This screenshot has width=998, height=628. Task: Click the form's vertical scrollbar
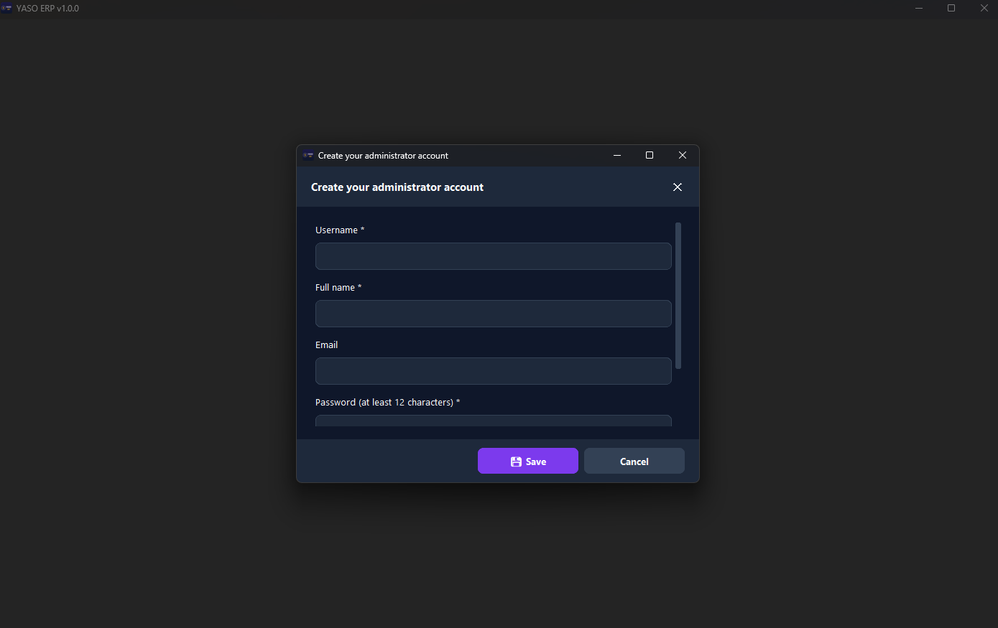[x=678, y=296]
